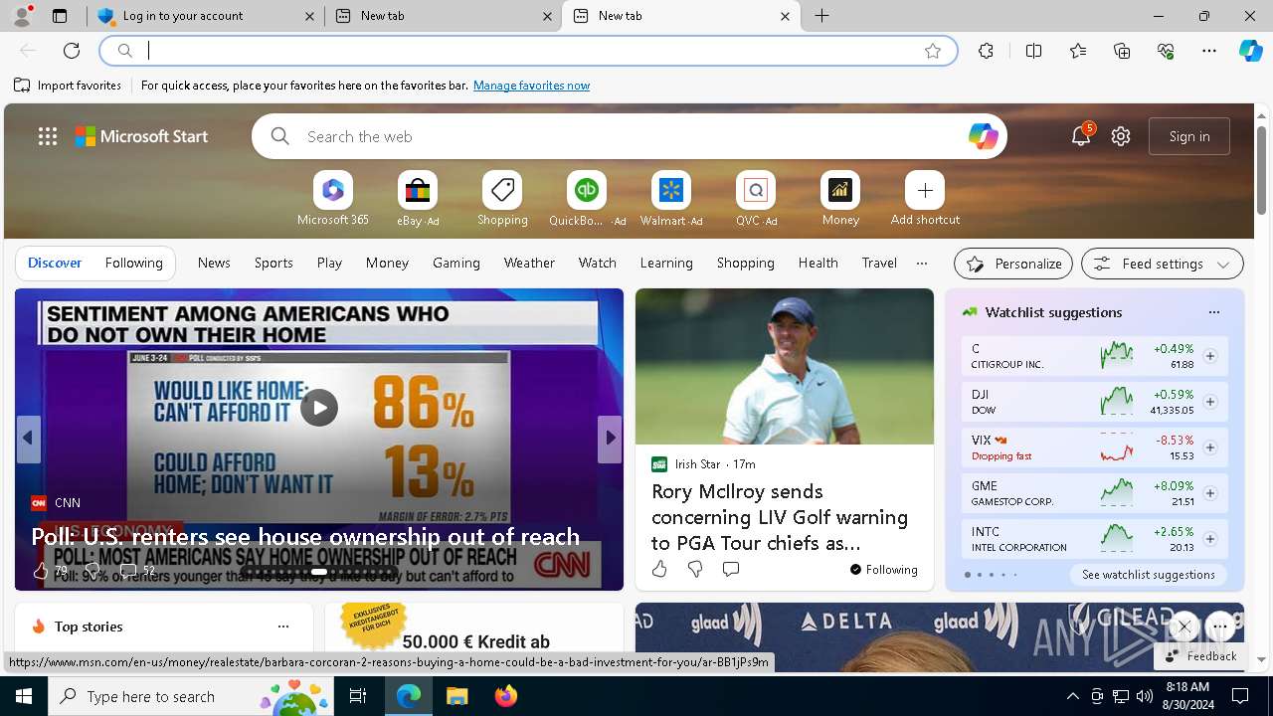Open Browser essentials heart icon

click(1166, 51)
